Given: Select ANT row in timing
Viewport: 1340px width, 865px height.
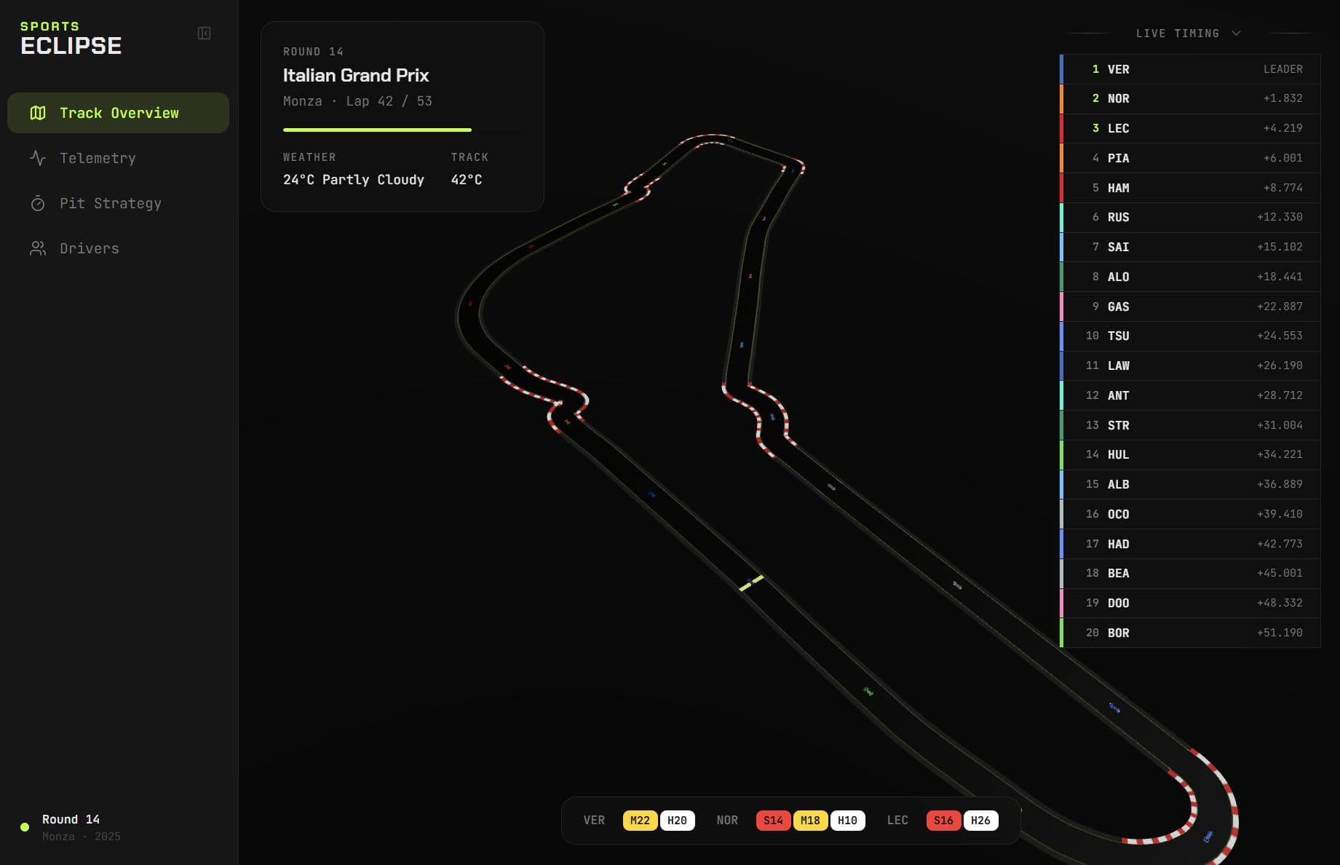Looking at the screenshot, I should [x=1190, y=395].
